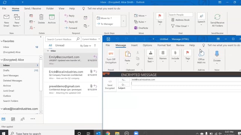Open the Send / Receive tab
Viewport: 241px width, 135px height.
coord(33,9)
